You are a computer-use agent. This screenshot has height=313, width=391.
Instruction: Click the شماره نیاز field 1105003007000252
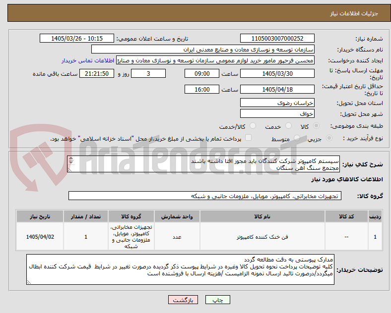tap(277, 38)
